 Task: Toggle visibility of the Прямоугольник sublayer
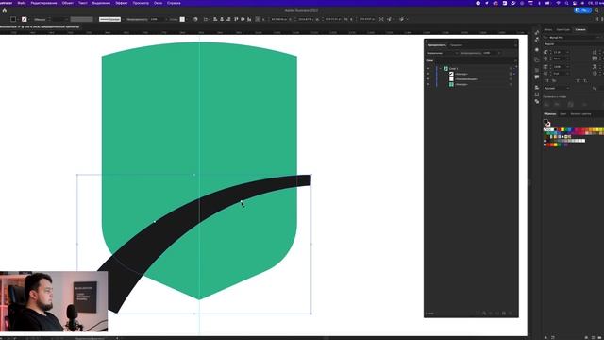click(428, 79)
